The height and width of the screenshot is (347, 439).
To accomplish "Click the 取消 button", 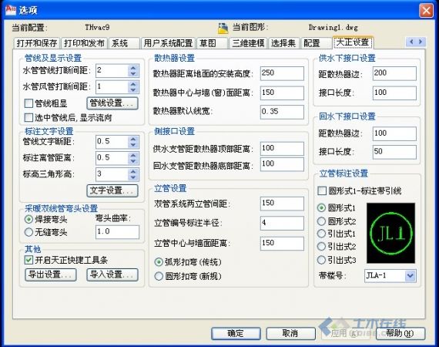I will 290,333.
